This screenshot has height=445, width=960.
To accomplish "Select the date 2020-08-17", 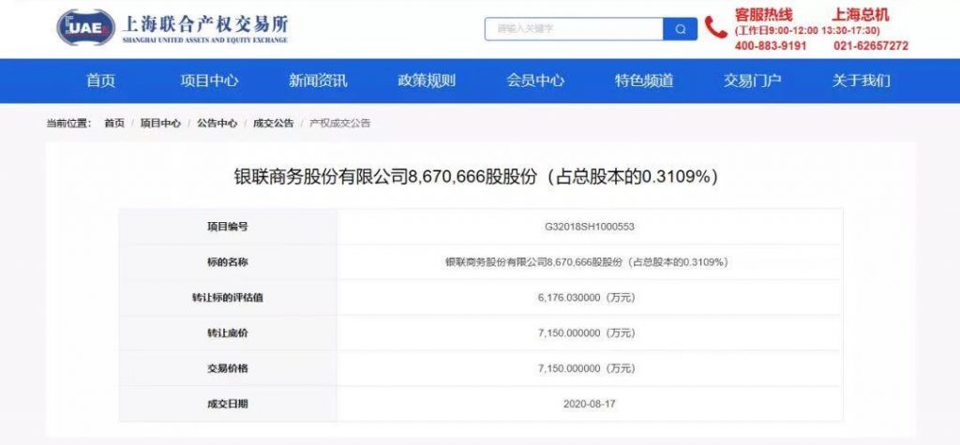I will (x=590, y=404).
